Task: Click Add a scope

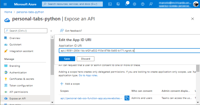Action: 72,84
